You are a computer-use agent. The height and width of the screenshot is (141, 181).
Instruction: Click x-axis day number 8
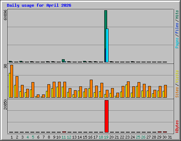coord(49,137)
